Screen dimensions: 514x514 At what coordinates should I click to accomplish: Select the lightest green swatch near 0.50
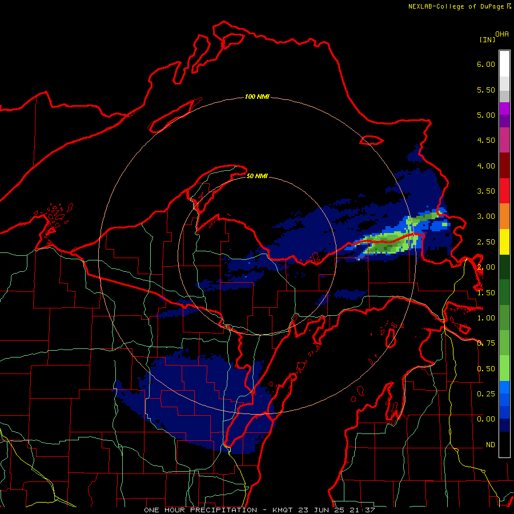504,368
